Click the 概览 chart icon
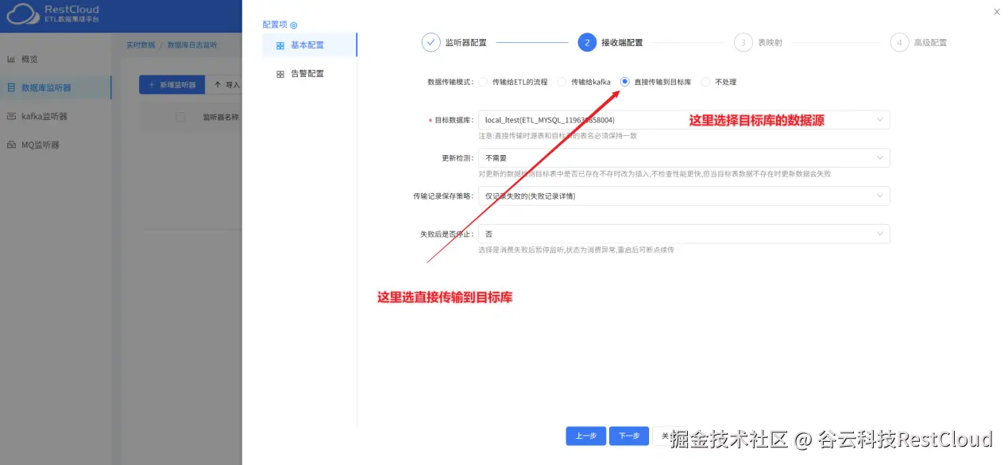1008x465 pixels. click(x=11, y=59)
